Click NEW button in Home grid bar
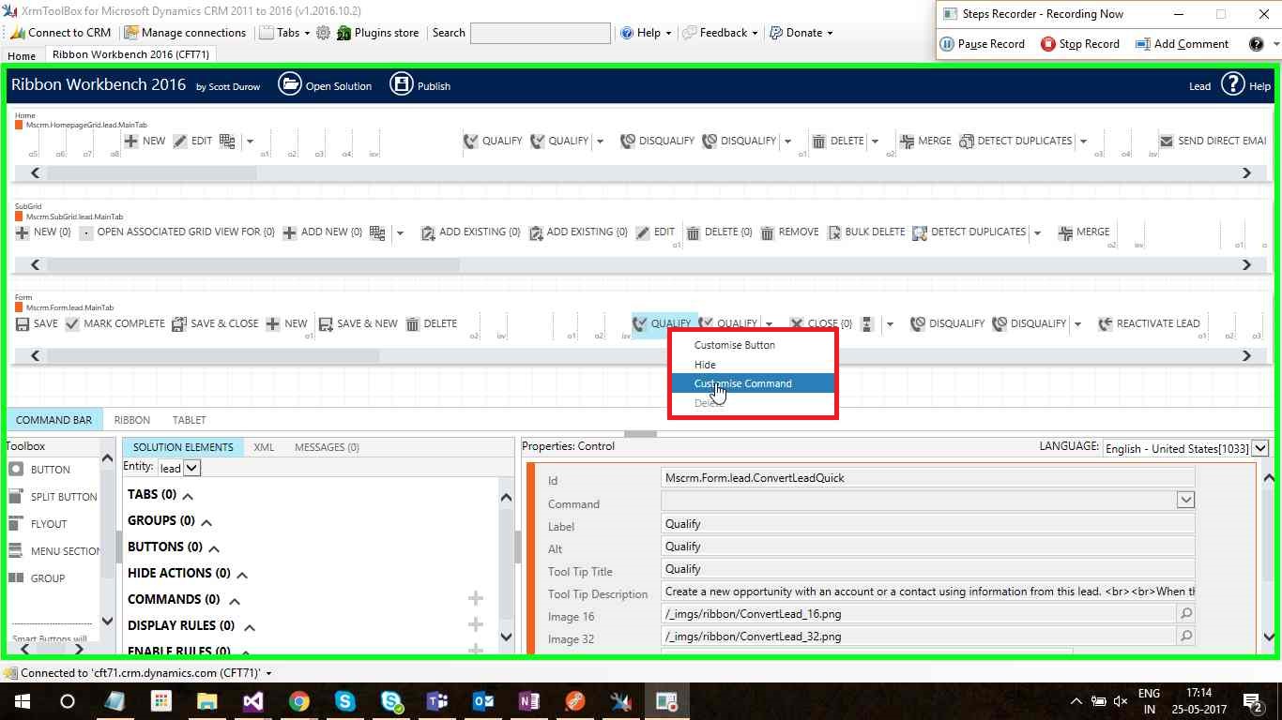 pos(145,142)
